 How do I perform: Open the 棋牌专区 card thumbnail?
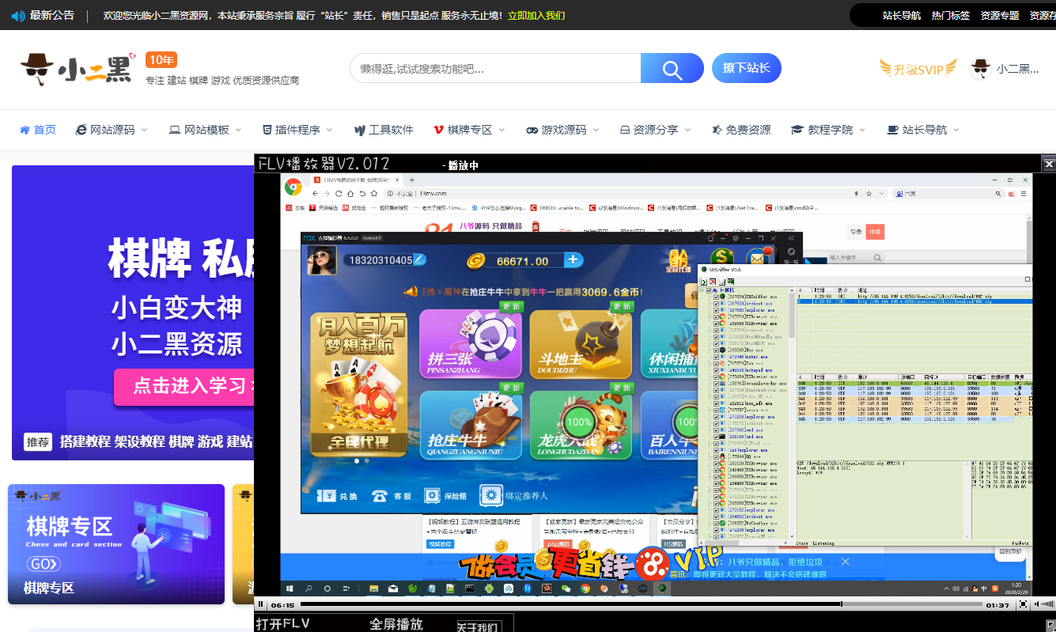(116, 544)
